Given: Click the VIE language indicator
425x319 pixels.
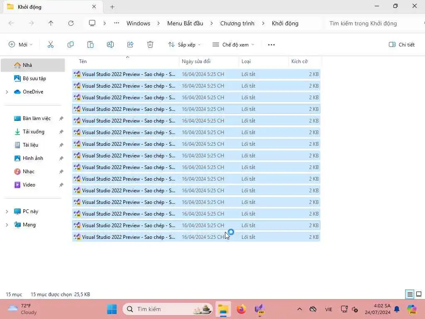Looking at the screenshot, I should pos(329,309).
